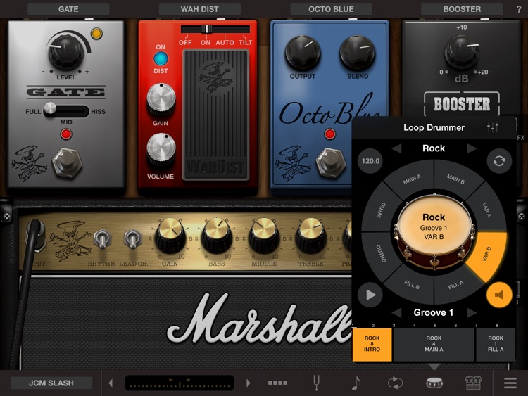The width and height of the screenshot is (528, 396).
Task: Open the metronome note icon
Action: [356, 383]
